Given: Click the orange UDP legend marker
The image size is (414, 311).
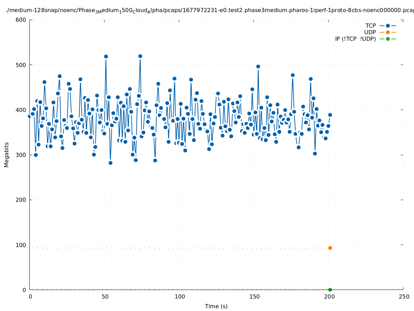Looking at the screenshot, I should (x=388, y=32).
